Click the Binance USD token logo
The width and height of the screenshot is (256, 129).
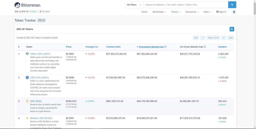click(x=27, y=118)
